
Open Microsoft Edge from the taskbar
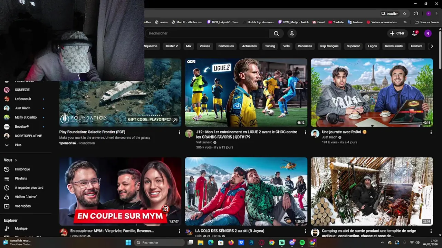pos(211,242)
